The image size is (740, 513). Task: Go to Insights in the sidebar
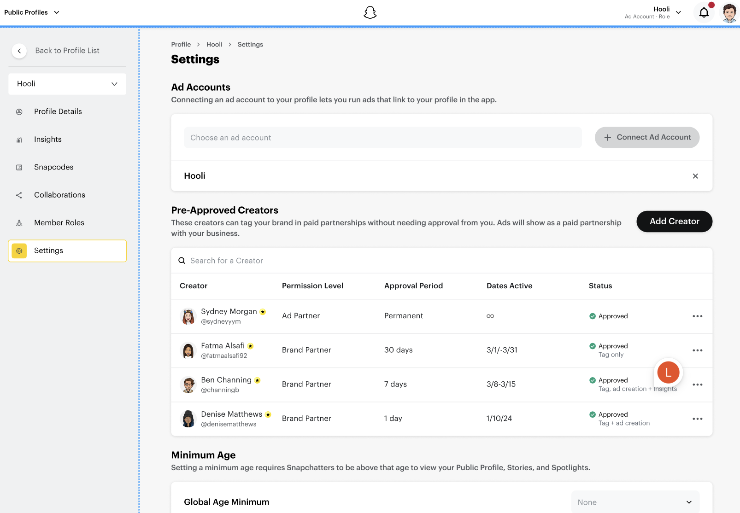[48, 140]
